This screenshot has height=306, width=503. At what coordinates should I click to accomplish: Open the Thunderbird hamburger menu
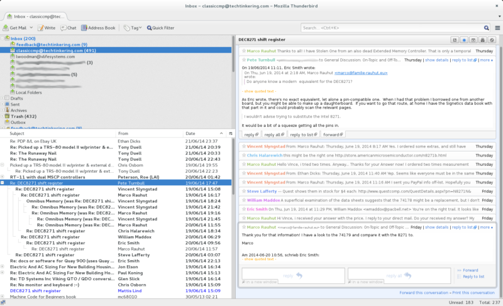click(497, 28)
